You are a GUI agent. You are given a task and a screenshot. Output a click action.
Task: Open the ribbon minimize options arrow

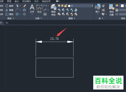(60, 1)
